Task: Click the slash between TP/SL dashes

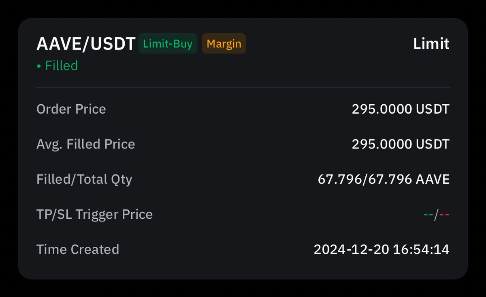Action: 437,215
